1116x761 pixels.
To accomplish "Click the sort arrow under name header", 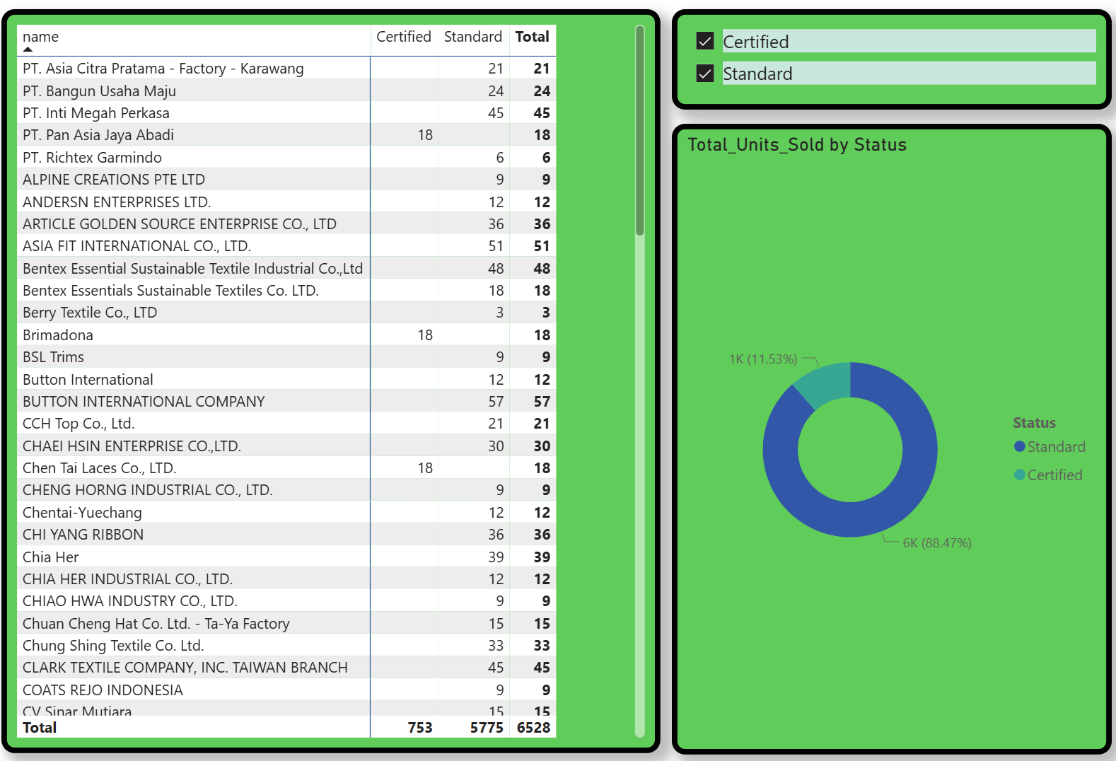I will pos(28,50).
